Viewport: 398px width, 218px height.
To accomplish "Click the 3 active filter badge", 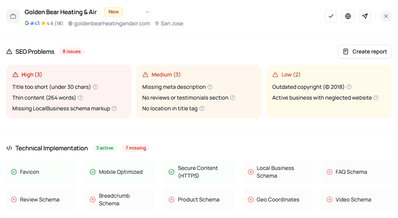I will [105, 148].
